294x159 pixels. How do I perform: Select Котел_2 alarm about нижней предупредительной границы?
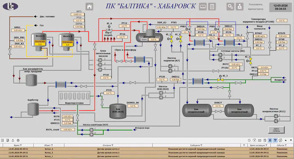tap(147, 152)
